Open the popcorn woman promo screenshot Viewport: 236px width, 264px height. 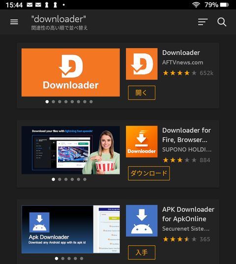pos(71,150)
